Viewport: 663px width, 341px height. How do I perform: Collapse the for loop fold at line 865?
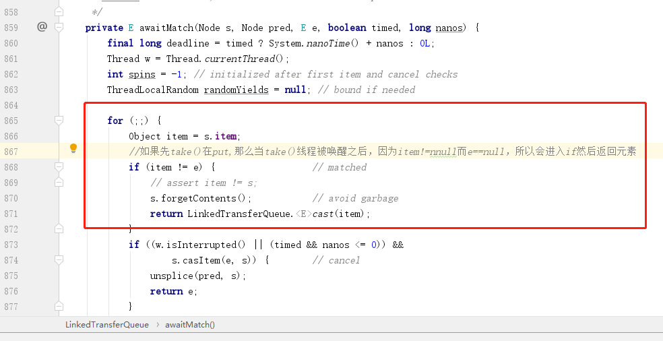point(59,121)
